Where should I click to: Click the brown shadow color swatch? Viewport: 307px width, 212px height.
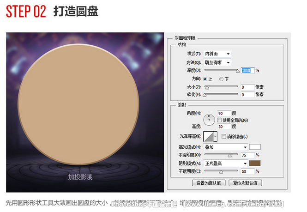click(255, 163)
